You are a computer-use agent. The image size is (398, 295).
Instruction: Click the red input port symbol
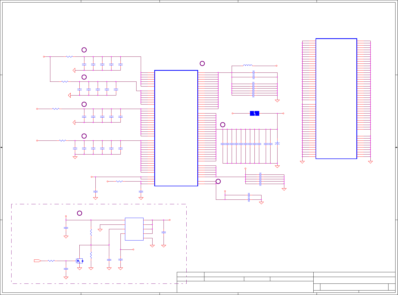tap(38, 261)
